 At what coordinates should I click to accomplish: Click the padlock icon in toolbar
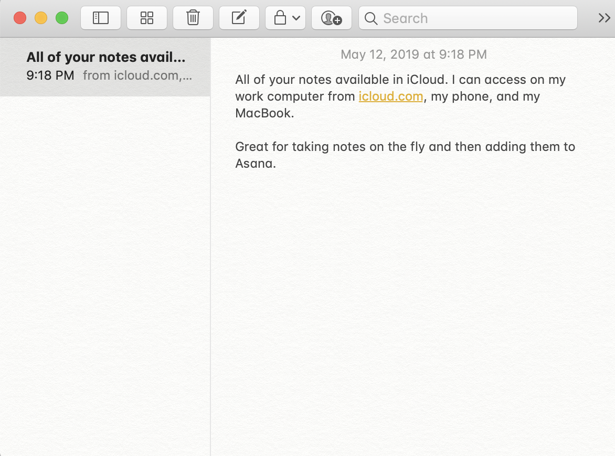click(280, 18)
